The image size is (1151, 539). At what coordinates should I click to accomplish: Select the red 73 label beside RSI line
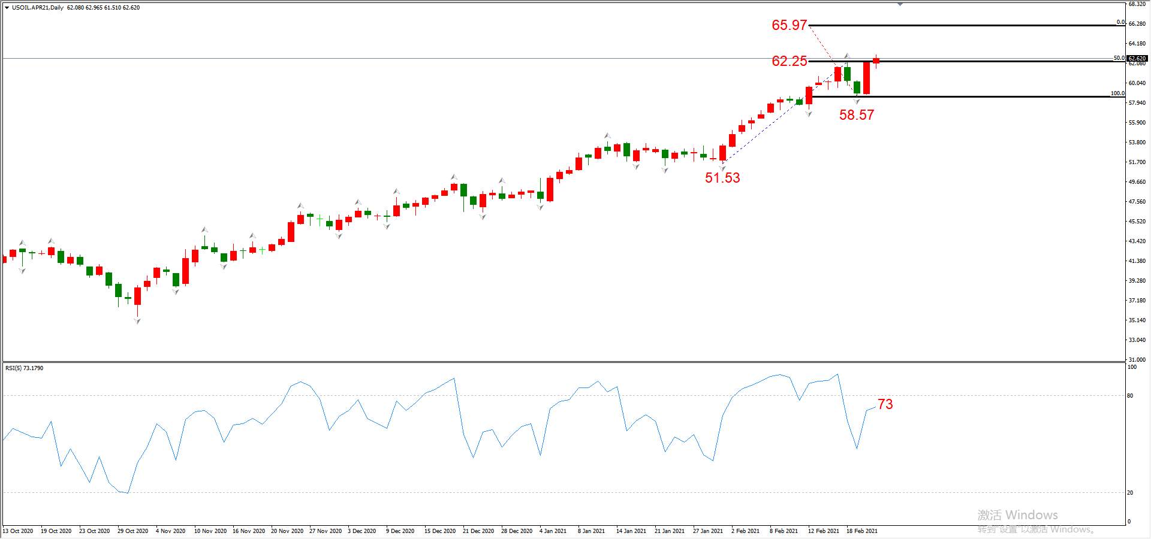click(x=885, y=404)
